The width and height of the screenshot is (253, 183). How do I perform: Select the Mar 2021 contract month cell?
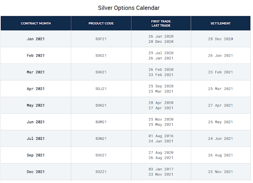coord(36,72)
